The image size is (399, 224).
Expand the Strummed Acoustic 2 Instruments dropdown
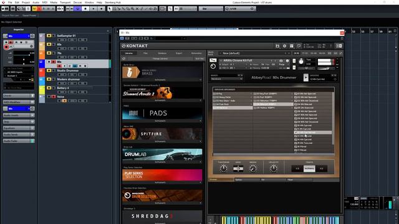162,100
